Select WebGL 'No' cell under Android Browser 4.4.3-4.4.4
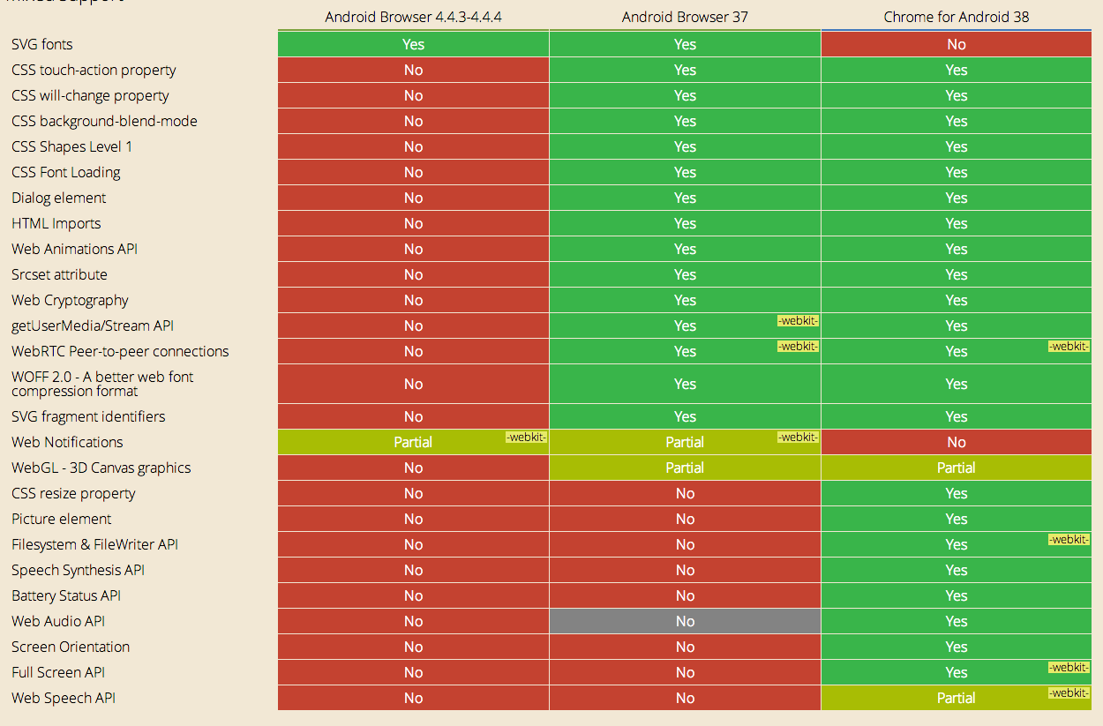Image resolution: width=1103 pixels, height=726 pixels. click(413, 468)
